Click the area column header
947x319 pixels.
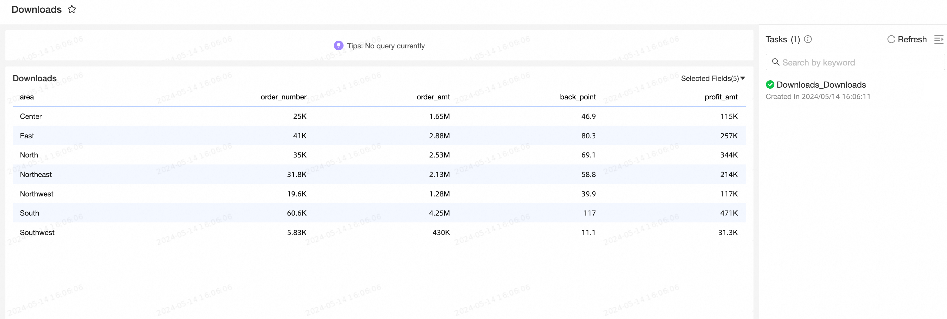pos(27,97)
